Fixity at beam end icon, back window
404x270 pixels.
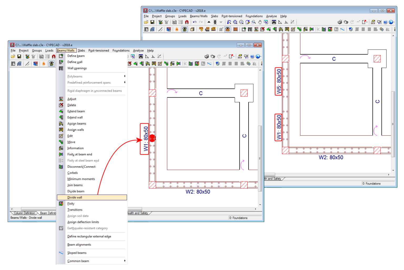312,29
